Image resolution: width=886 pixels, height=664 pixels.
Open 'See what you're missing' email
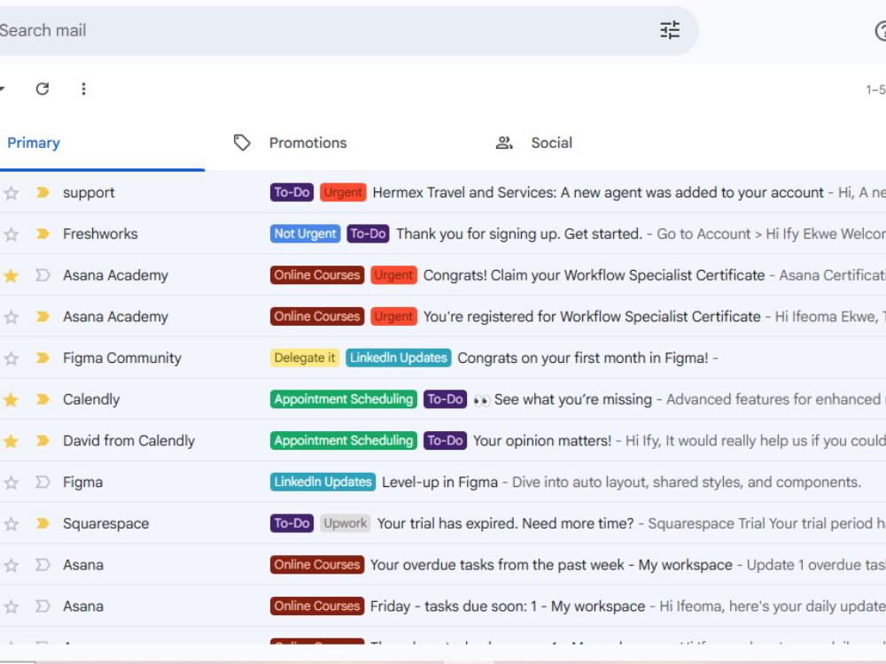572,399
